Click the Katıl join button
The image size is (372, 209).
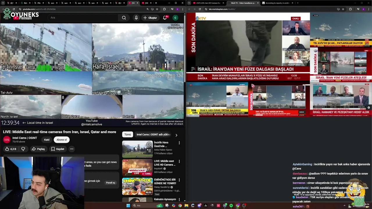pos(46,140)
